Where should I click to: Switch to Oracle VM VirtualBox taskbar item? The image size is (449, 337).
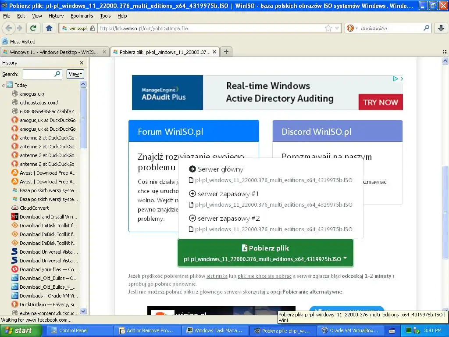tap(350, 330)
